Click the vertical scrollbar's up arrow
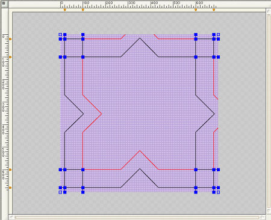The width and height of the screenshot is (271, 220). [269, 11]
